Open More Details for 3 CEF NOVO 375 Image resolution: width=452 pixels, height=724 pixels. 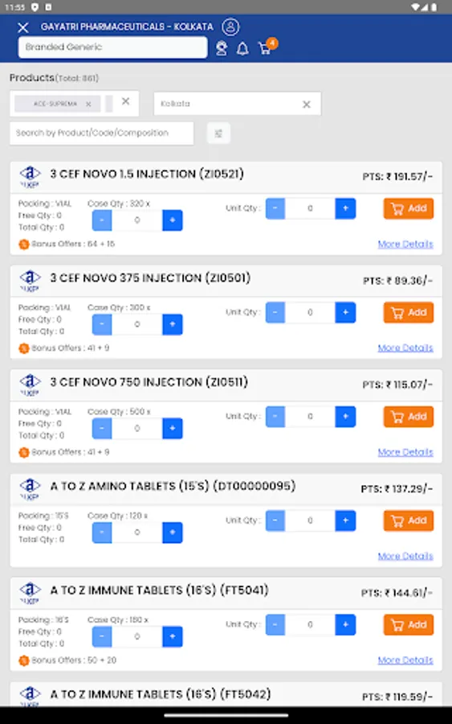(x=405, y=348)
